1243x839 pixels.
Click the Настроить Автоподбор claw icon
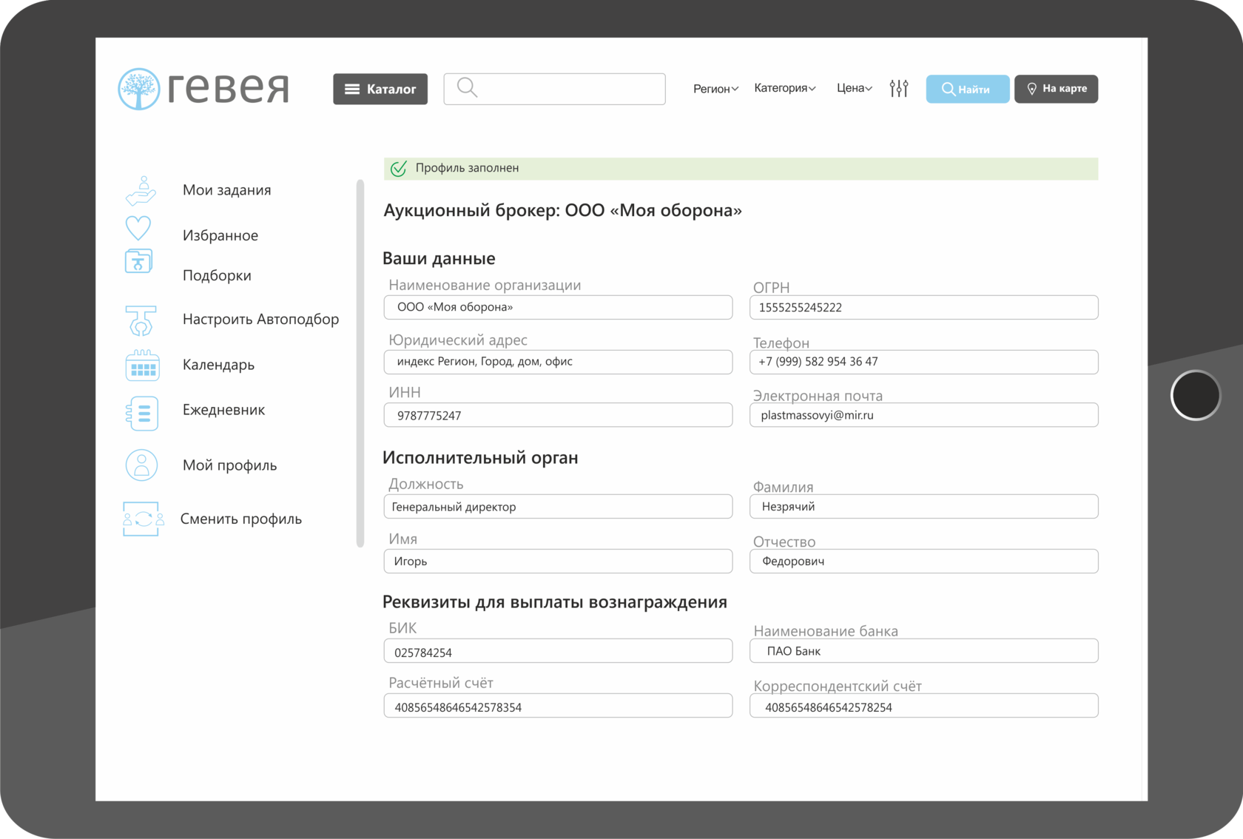(141, 320)
